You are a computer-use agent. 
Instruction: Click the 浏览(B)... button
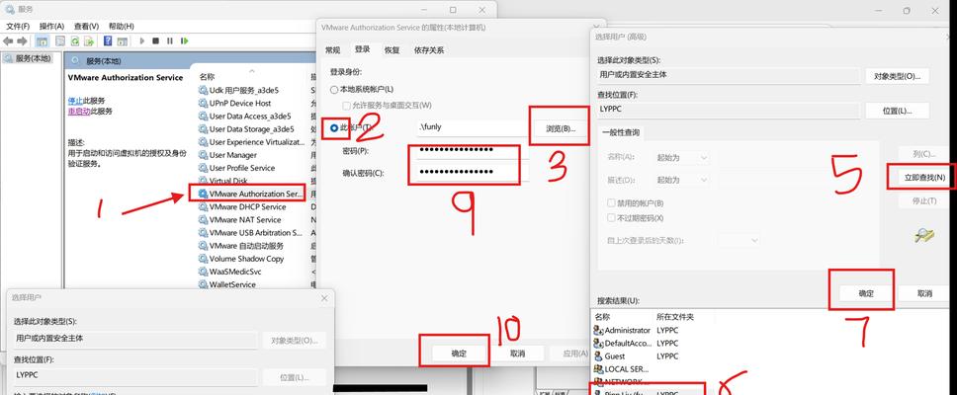(561, 128)
